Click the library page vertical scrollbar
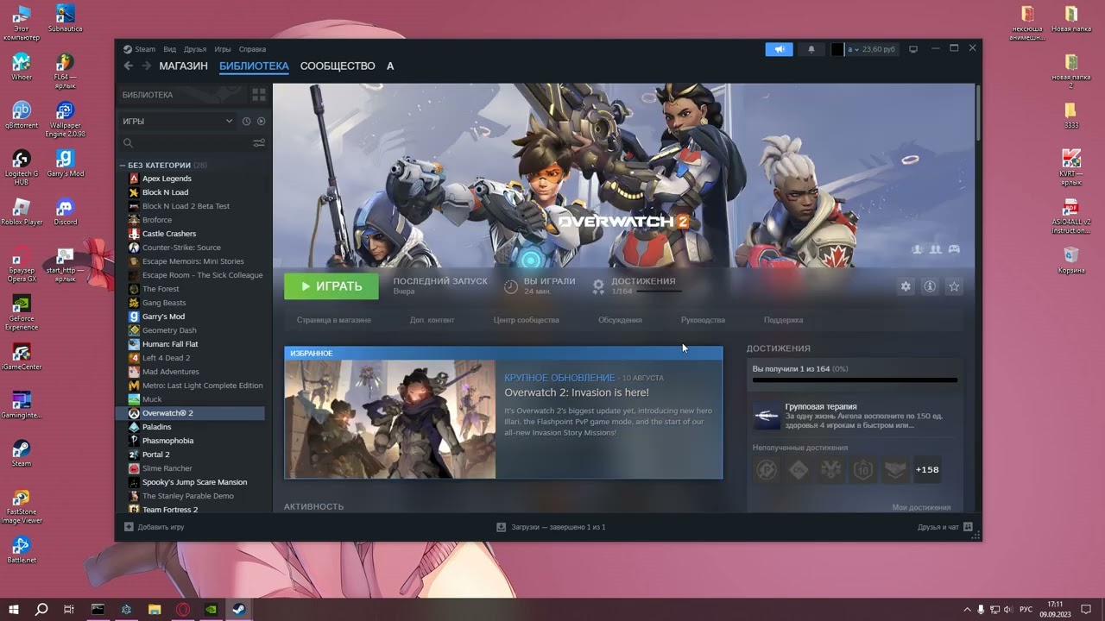This screenshot has width=1105, height=621. click(x=978, y=112)
